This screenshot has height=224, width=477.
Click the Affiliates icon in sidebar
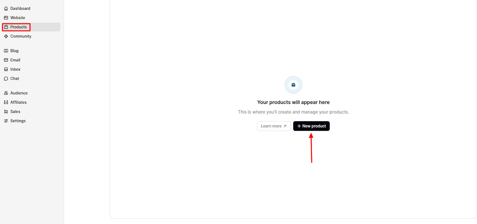click(6, 102)
